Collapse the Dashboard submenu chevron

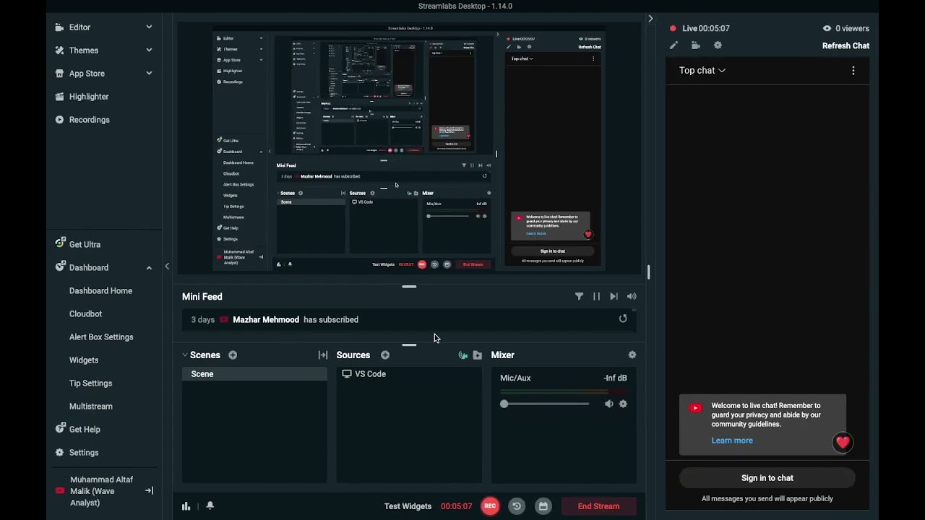pos(149,268)
